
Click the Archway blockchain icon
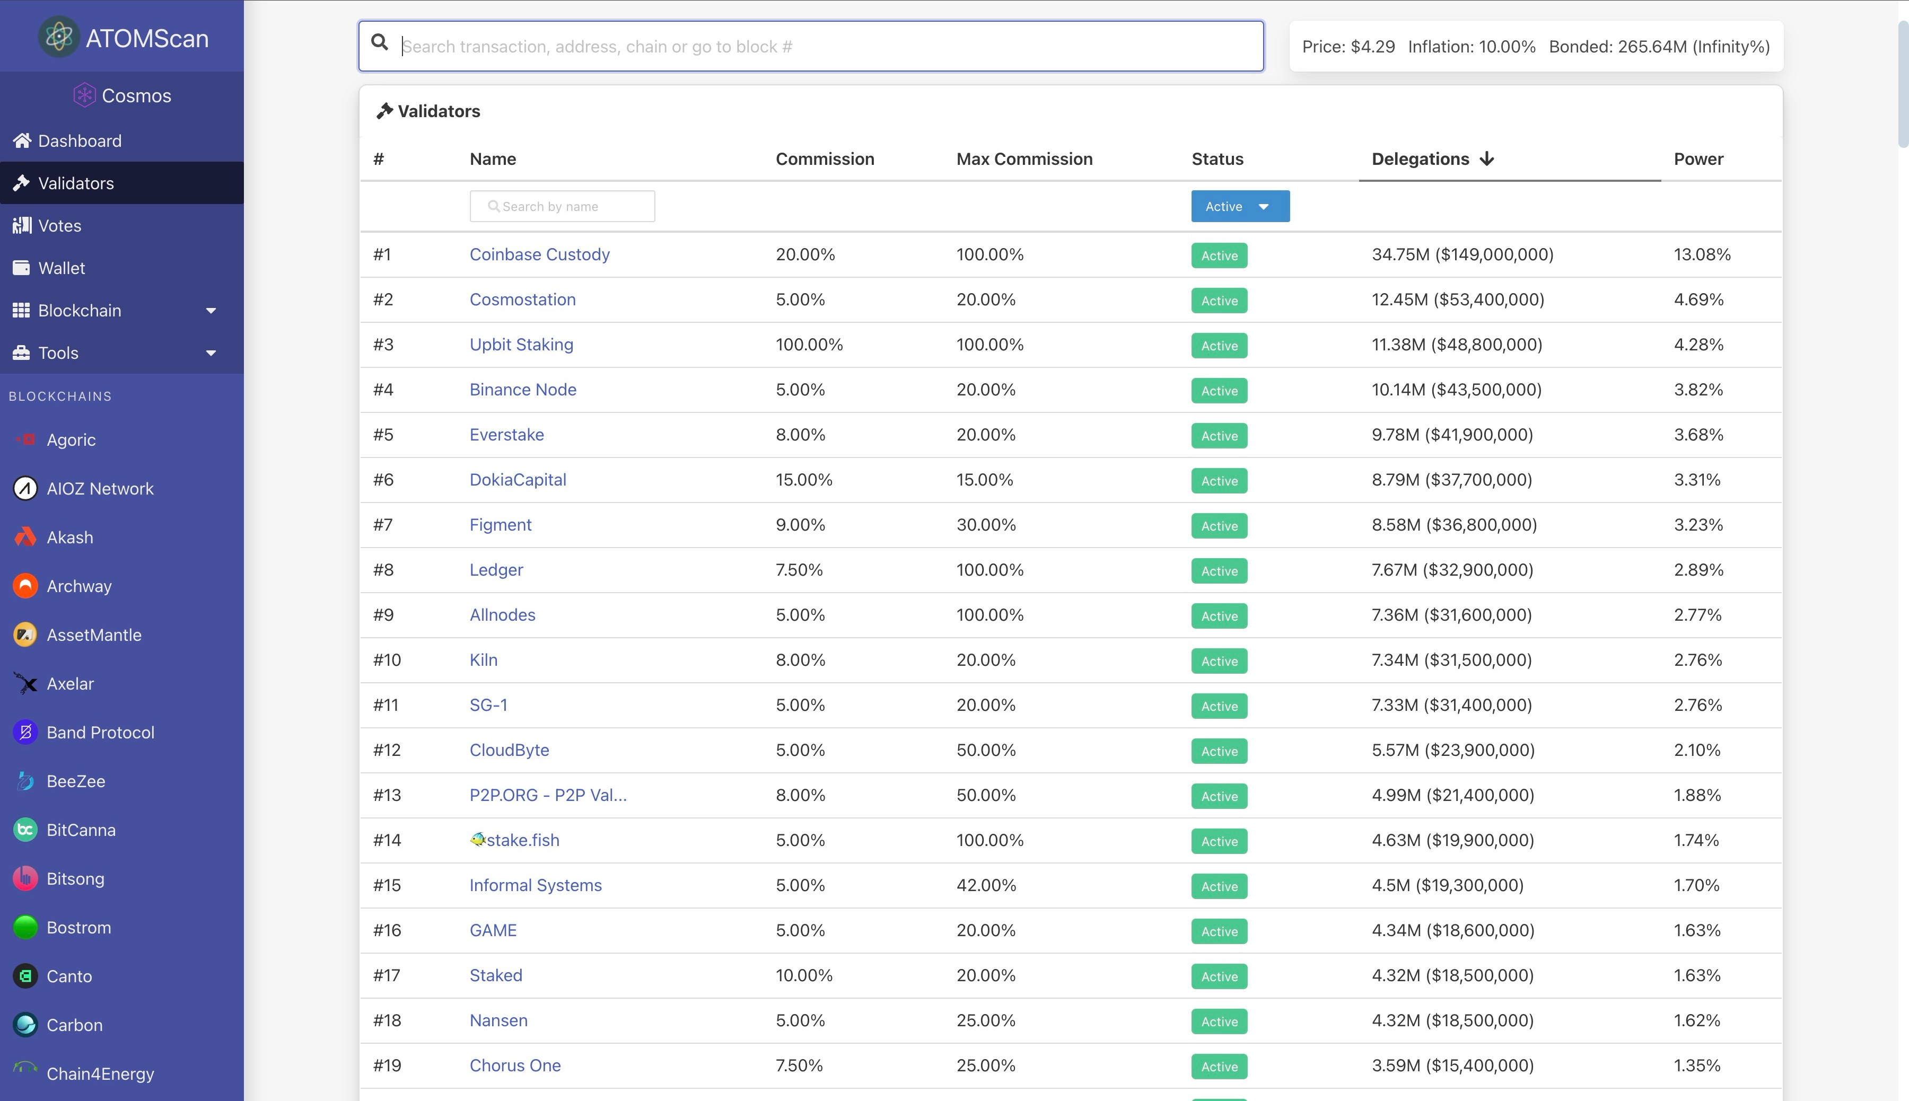[x=25, y=586]
